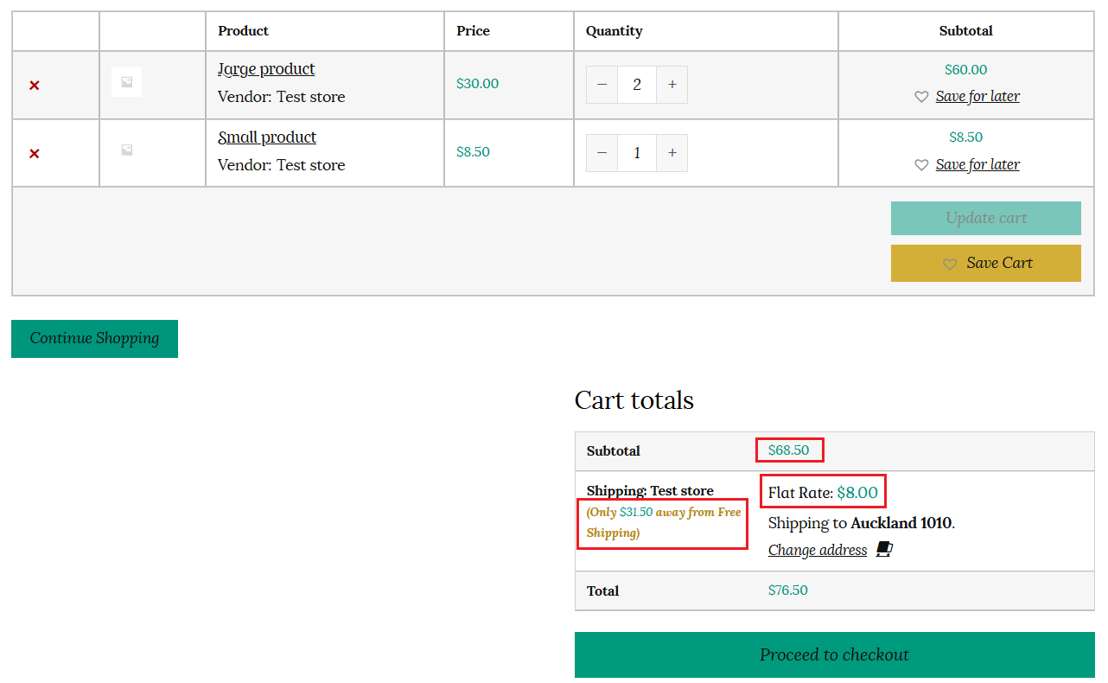
Task: Decrease Large product quantity with minus
Action: coord(602,85)
